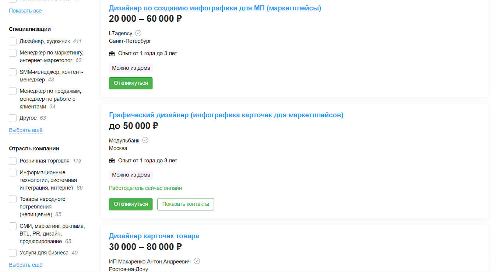Expand more specializations via Выбрать ещё
This screenshot has width=496, height=272.
pos(26,130)
